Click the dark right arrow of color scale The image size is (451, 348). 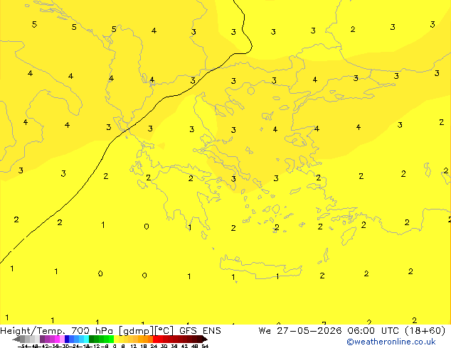tap(205, 339)
